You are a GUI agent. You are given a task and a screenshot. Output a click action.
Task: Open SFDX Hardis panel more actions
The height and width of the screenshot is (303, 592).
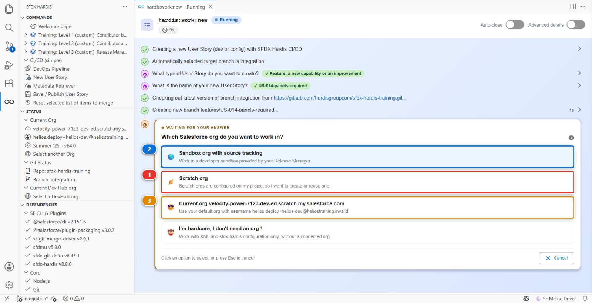coord(125,7)
